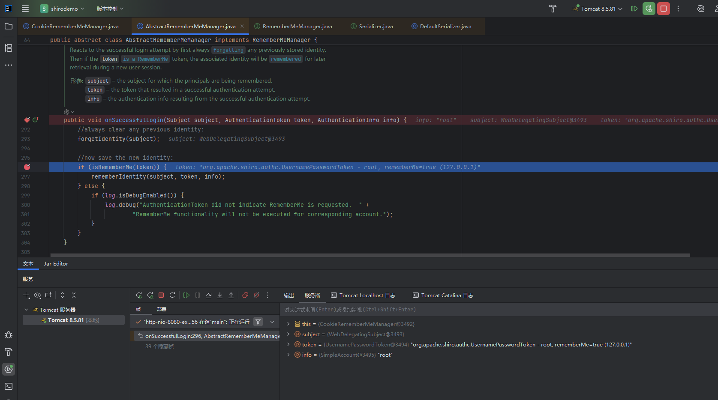The width and height of the screenshot is (718, 400).
Task: Open the Tomcat Catalina 日志 tab
Action: pyautogui.click(x=443, y=296)
